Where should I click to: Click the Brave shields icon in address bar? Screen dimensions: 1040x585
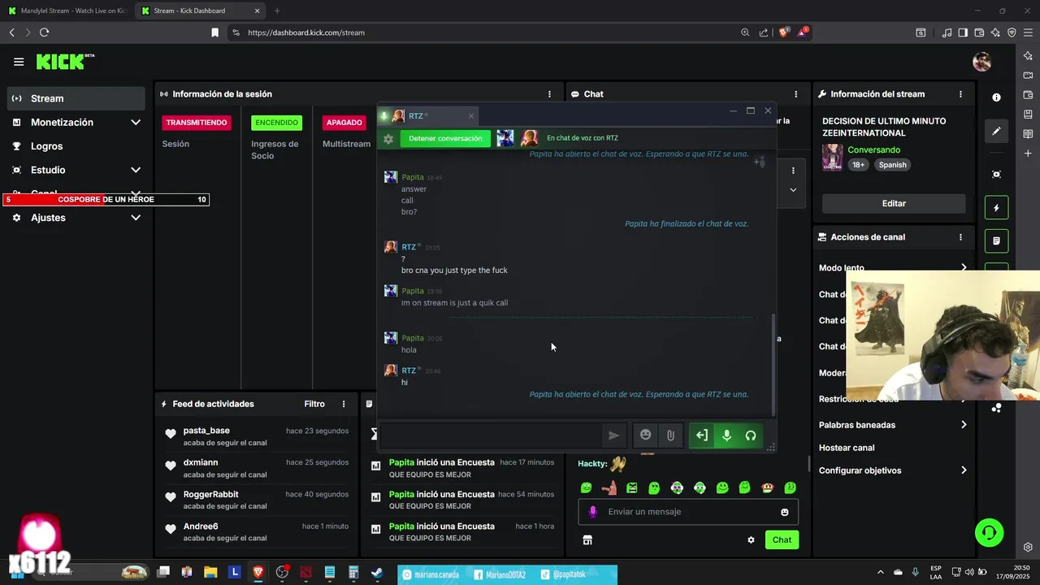[784, 32]
